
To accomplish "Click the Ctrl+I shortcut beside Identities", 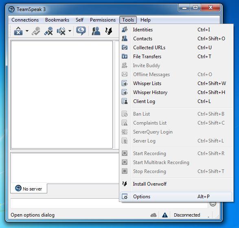I will click(204, 30).
